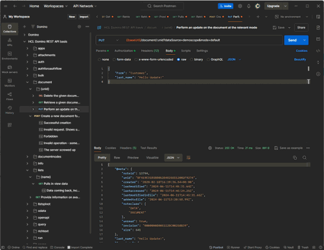
Task: Open the settings gear icon in header
Action: click(240, 6)
